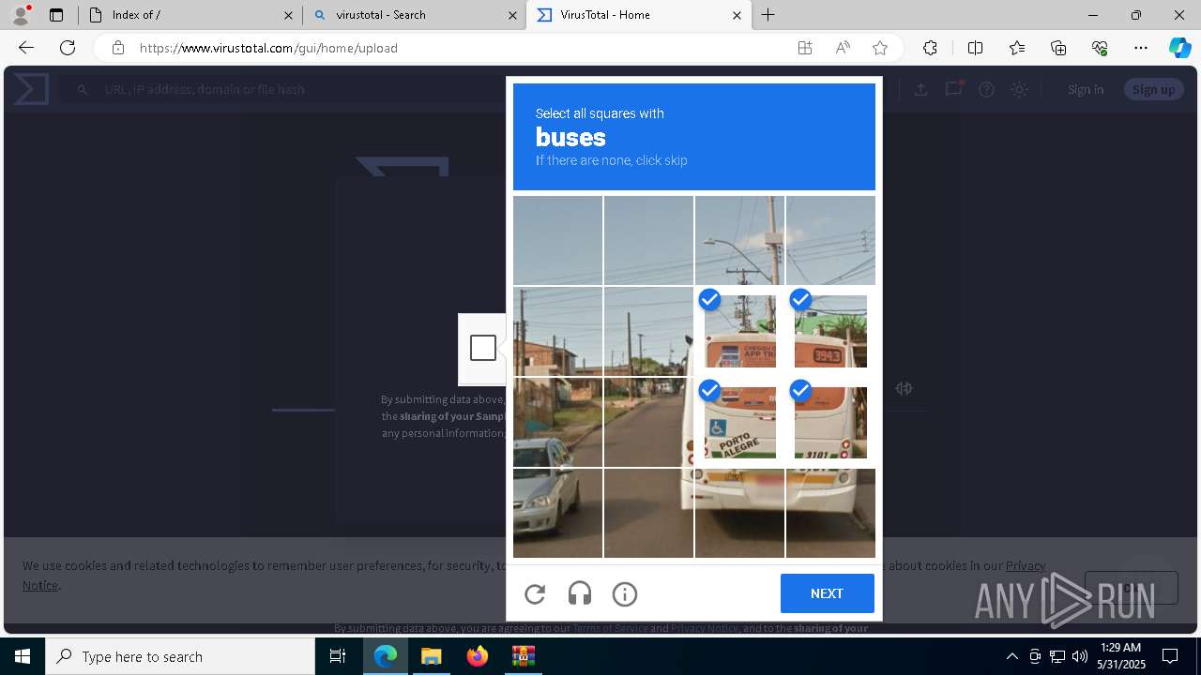Deselect the checked tile showing bus rear number 3101
1201x675 pixels.
830,422
